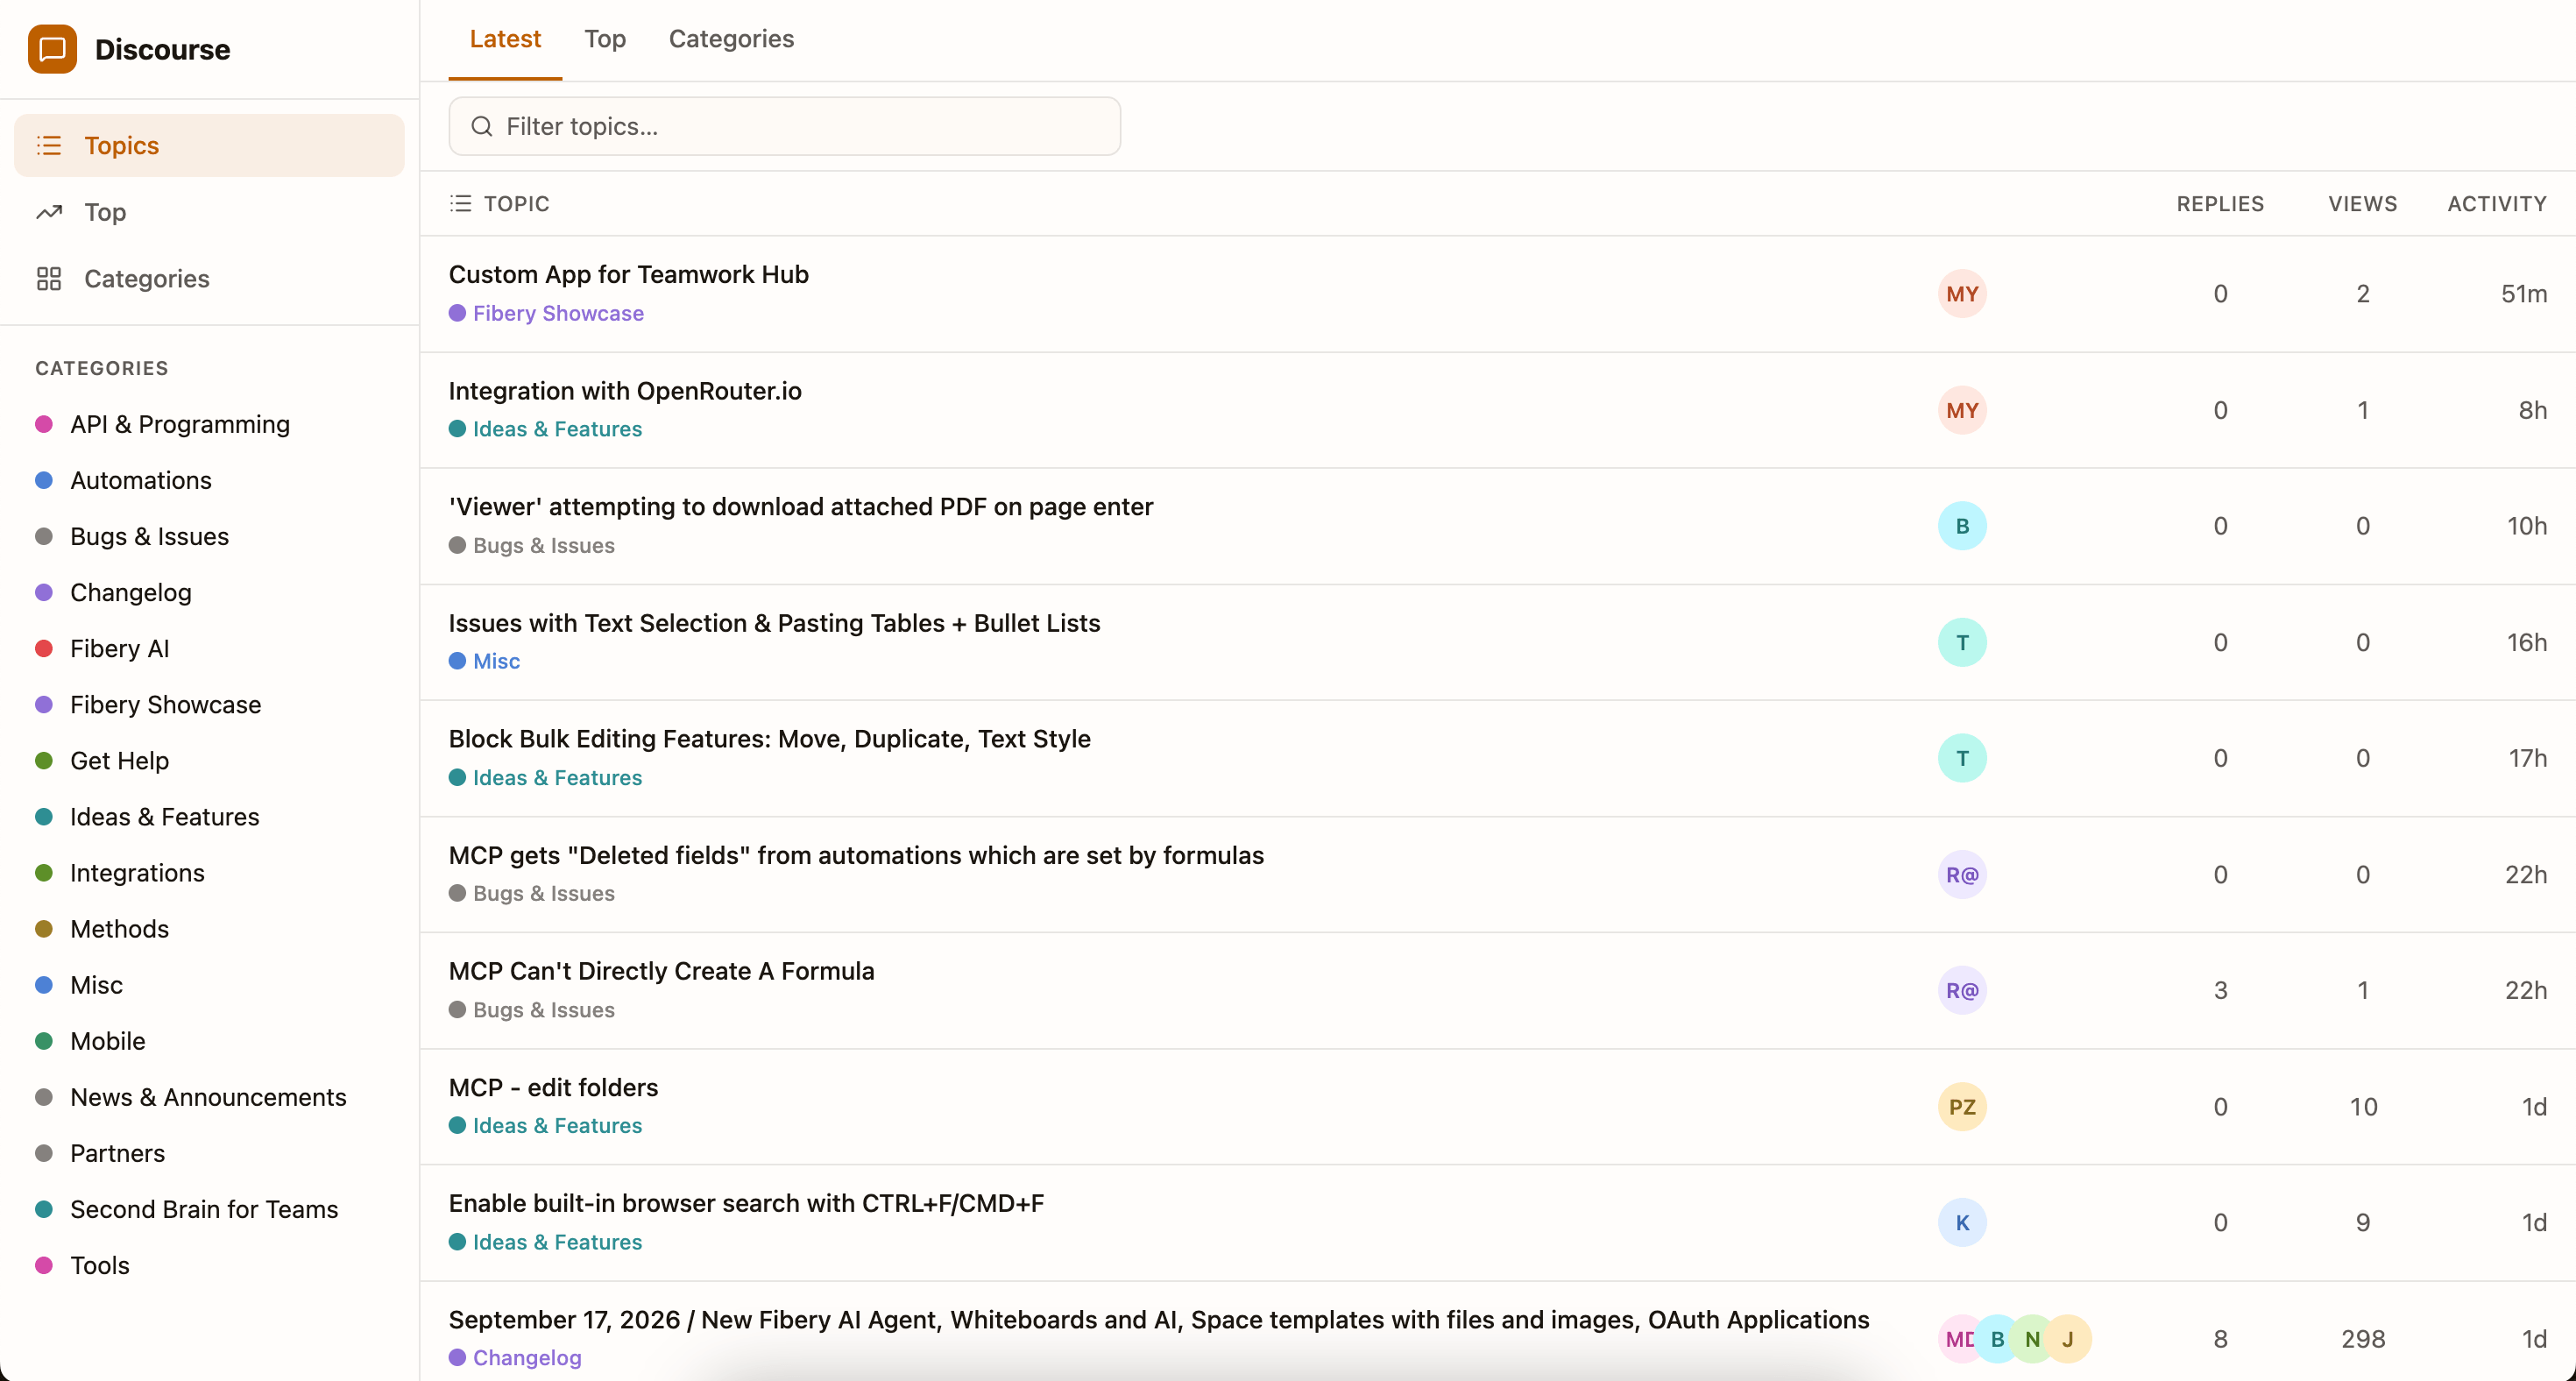Click R@ avatar on Create A Formula topic
Image resolution: width=2576 pixels, height=1381 pixels.
click(1962, 990)
